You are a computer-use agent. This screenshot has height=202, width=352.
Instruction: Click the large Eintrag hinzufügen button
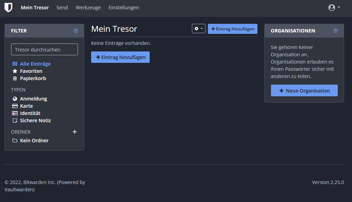click(120, 57)
